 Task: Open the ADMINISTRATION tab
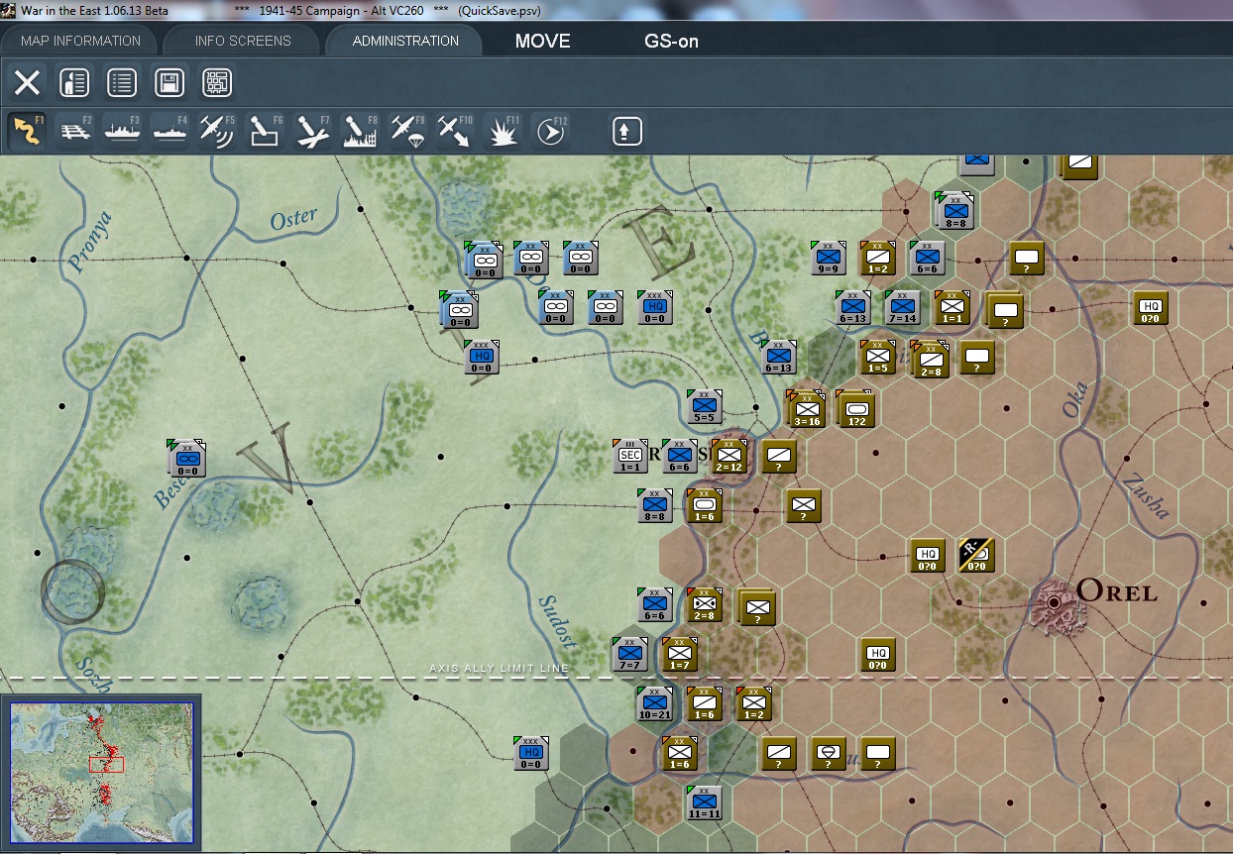[x=405, y=41]
